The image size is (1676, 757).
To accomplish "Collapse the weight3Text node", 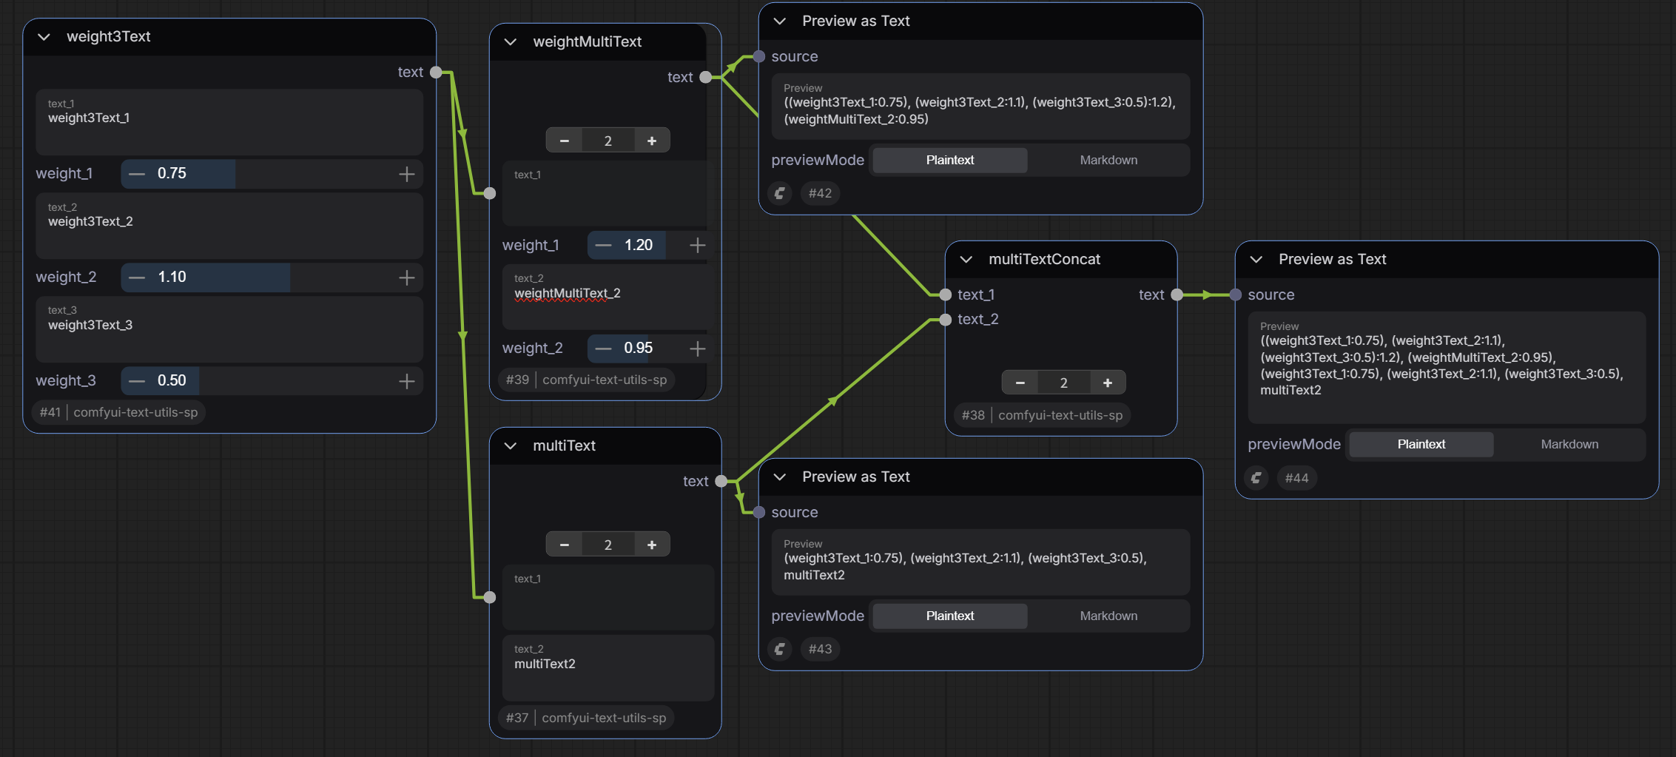I will (x=44, y=36).
